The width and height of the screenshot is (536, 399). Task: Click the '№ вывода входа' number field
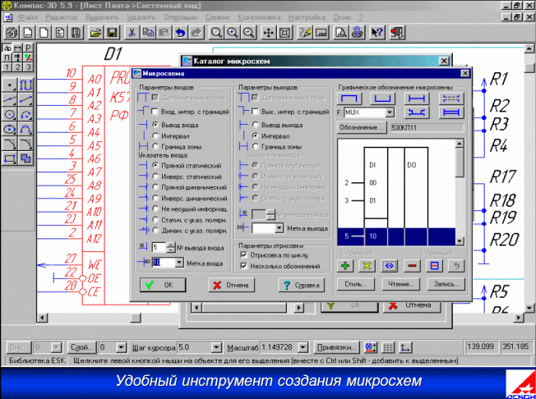coord(159,247)
